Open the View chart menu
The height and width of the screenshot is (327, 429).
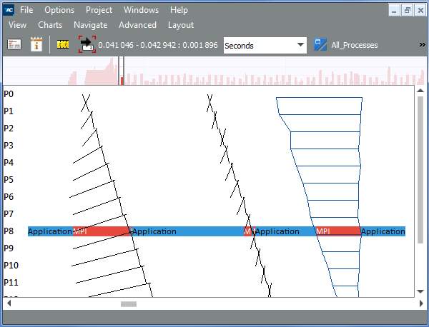click(17, 25)
